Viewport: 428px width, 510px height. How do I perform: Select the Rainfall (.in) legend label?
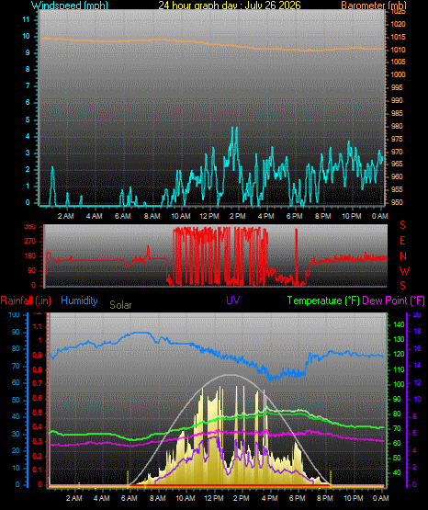pyautogui.click(x=26, y=300)
